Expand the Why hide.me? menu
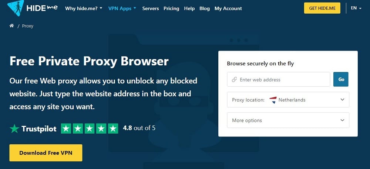The height and width of the screenshot is (169, 370). (84, 8)
